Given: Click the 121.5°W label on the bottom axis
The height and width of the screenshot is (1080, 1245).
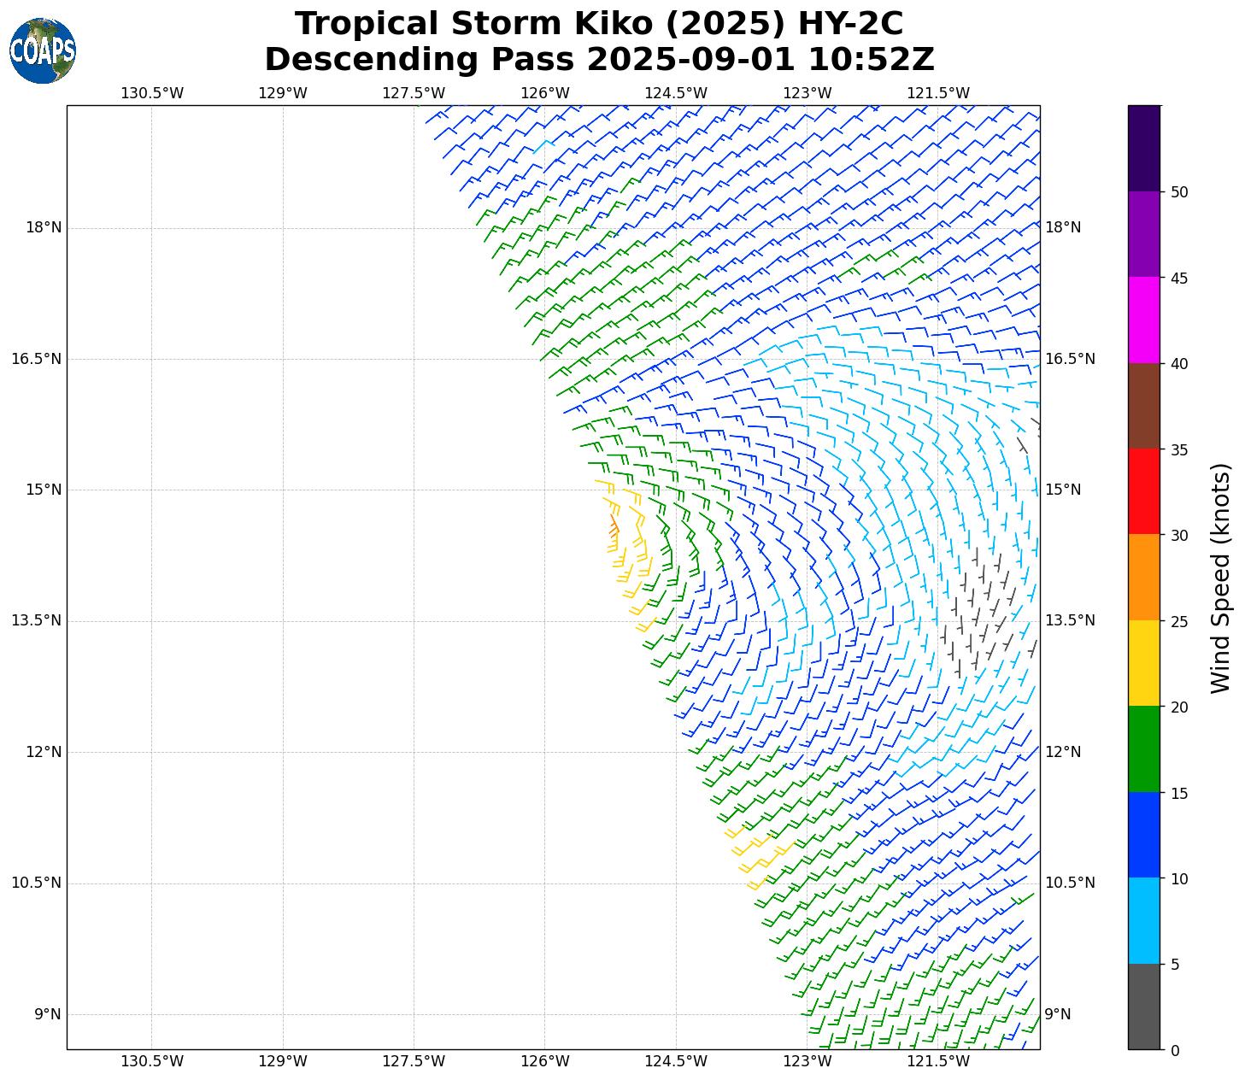Looking at the screenshot, I should pyautogui.click(x=938, y=1061).
